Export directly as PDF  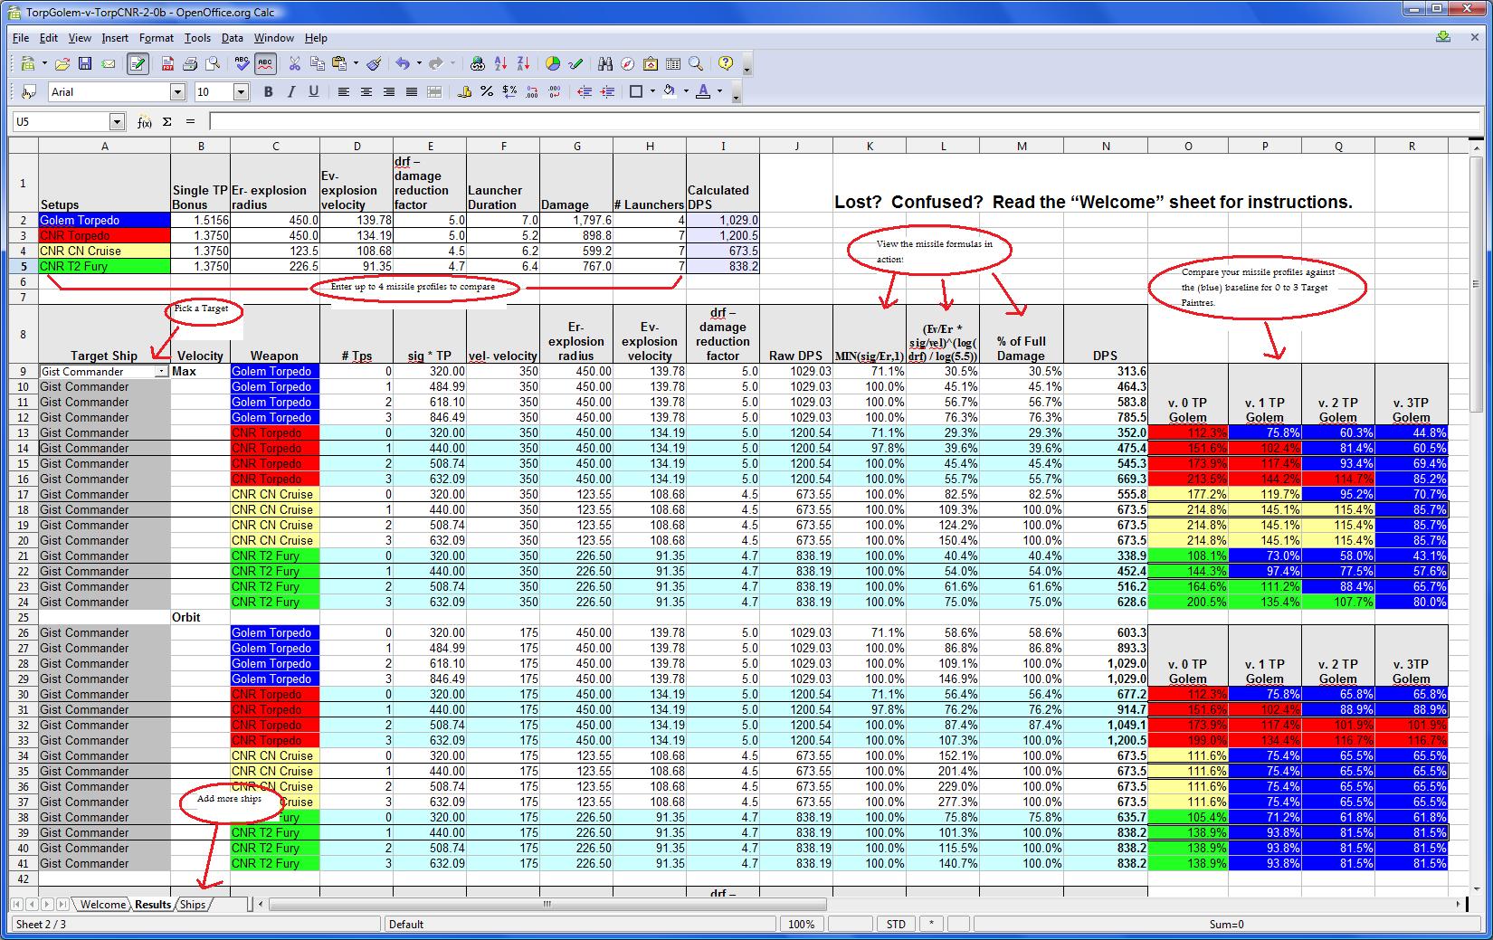167,64
